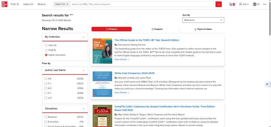
Task: Click the A-E count (3338)
Action: [80, 79]
